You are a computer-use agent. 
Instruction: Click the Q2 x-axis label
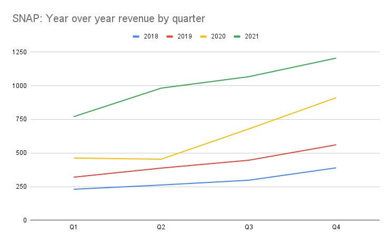coord(161,227)
